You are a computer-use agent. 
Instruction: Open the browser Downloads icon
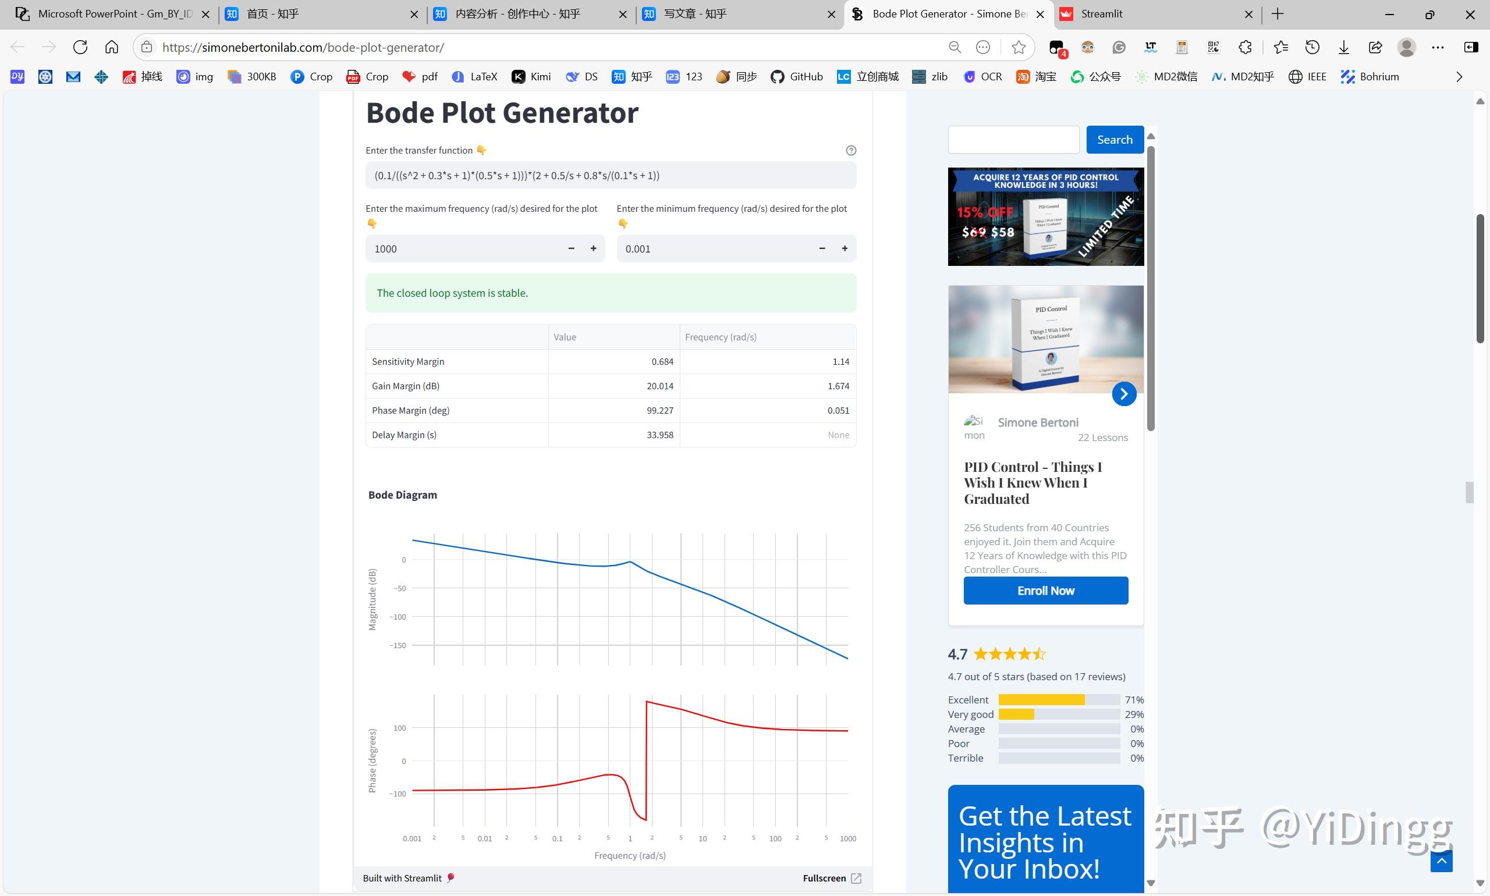pos(1343,47)
